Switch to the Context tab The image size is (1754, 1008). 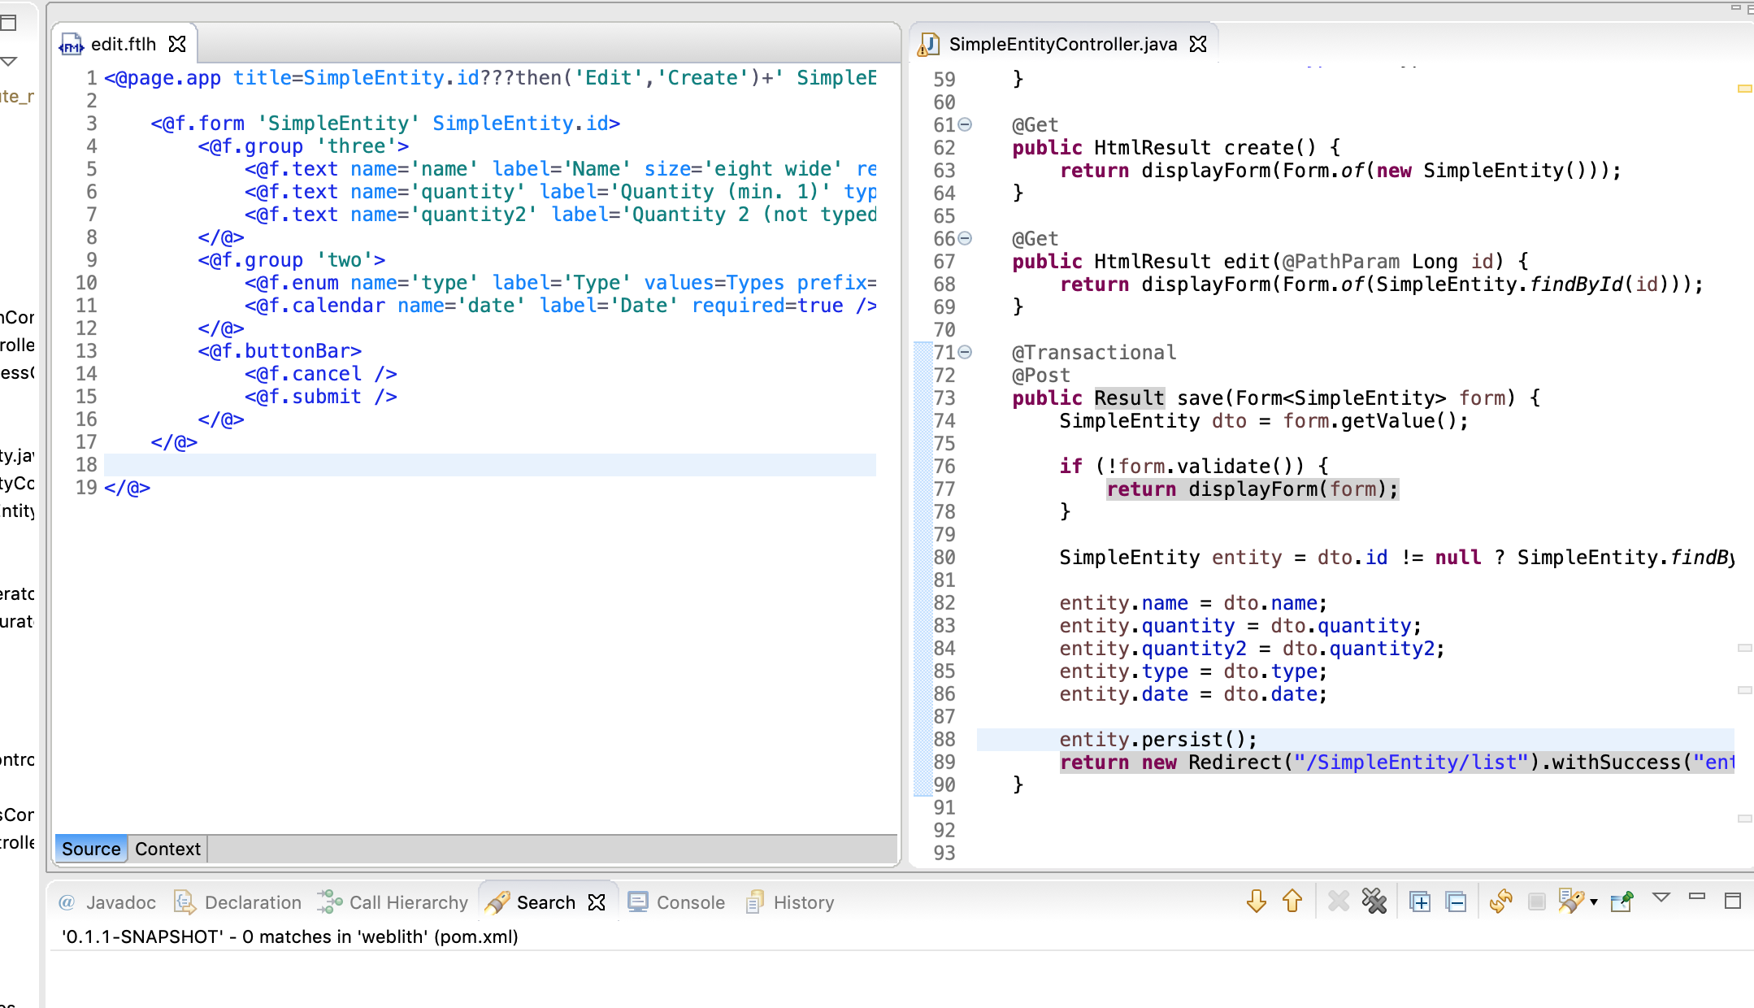point(167,849)
